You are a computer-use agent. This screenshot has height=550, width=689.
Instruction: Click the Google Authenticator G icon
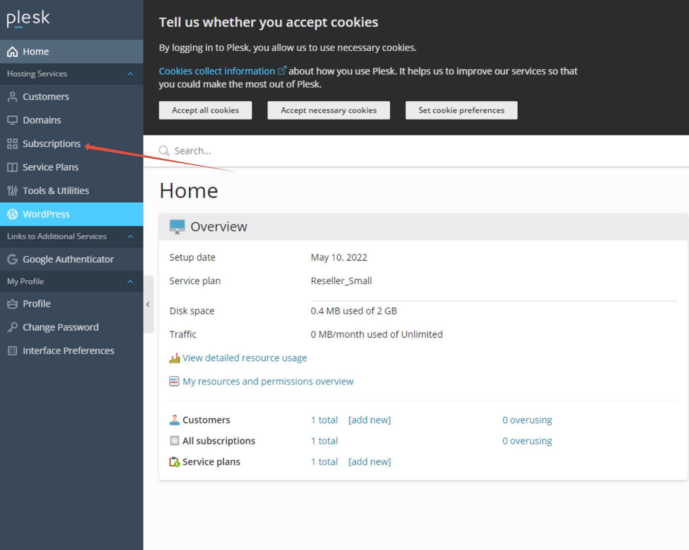coord(12,259)
